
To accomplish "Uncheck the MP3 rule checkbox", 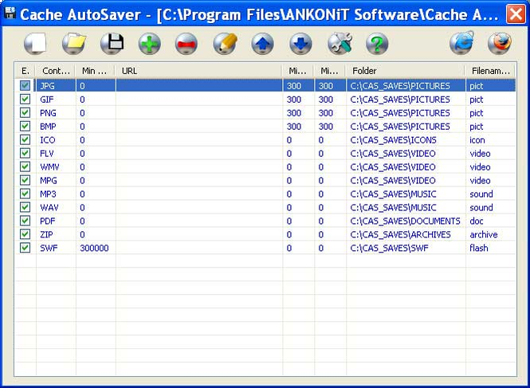I will point(25,194).
